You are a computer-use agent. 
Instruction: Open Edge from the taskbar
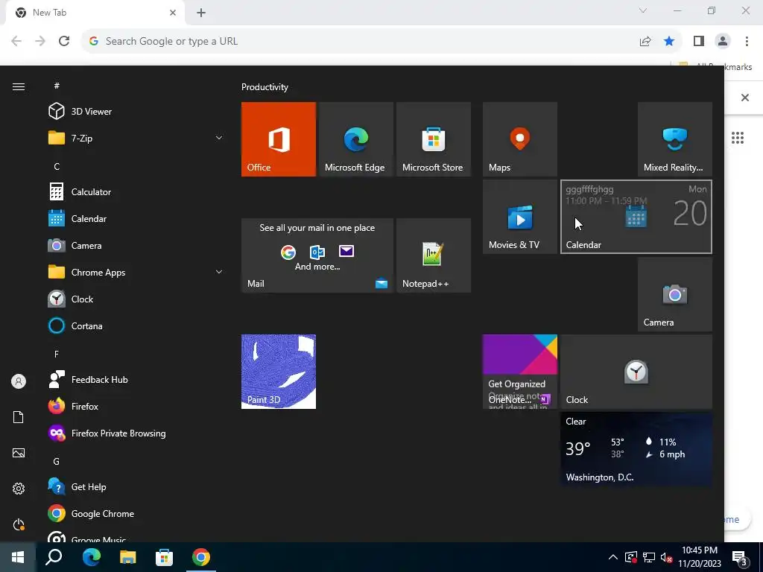click(91, 557)
